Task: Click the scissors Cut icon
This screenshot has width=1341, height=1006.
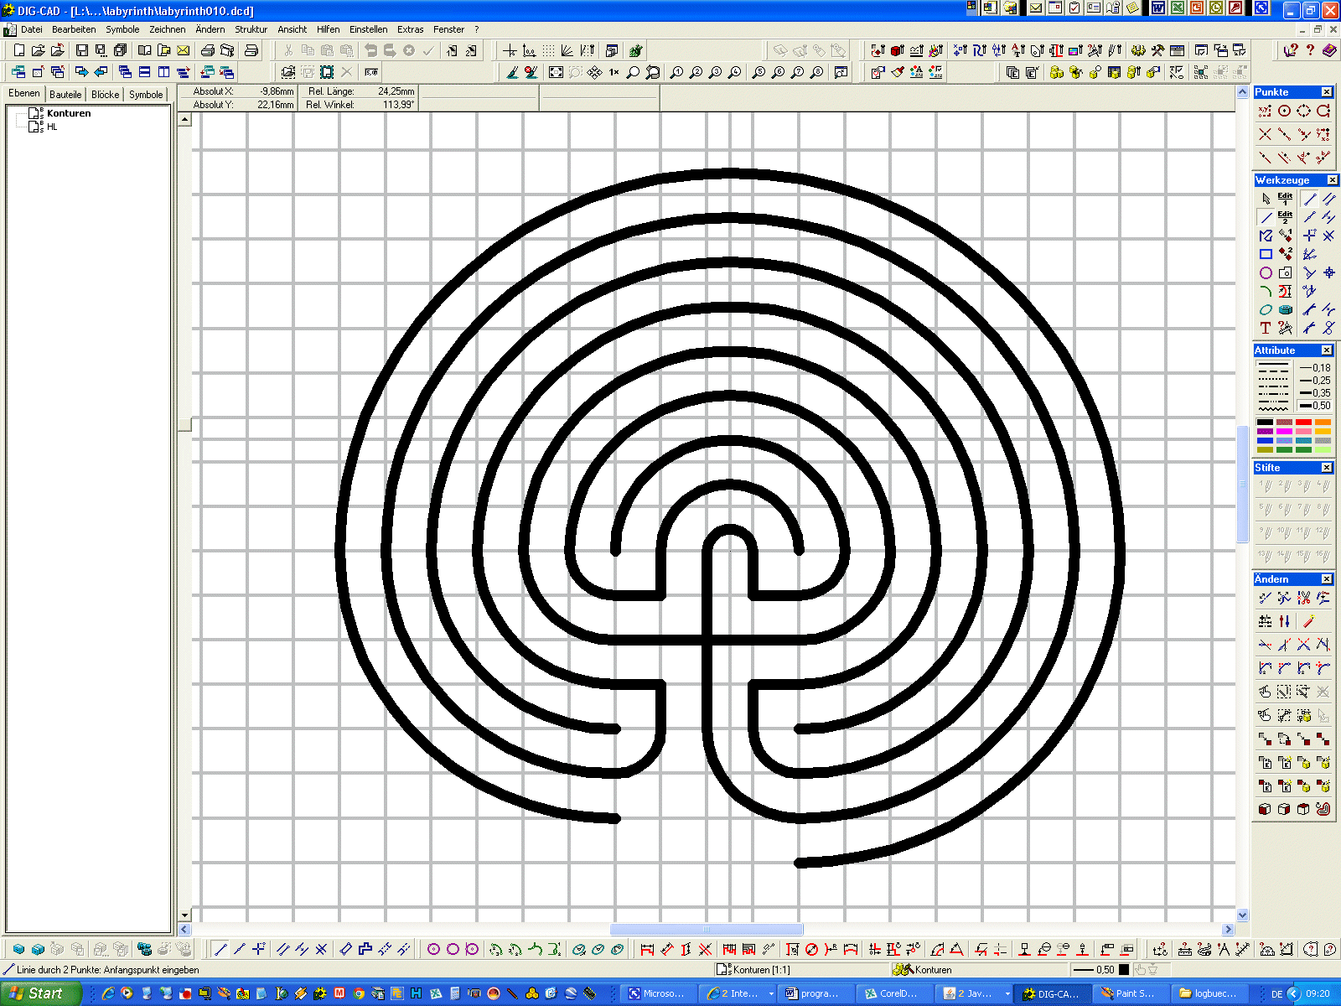Action: [x=288, y=50]
